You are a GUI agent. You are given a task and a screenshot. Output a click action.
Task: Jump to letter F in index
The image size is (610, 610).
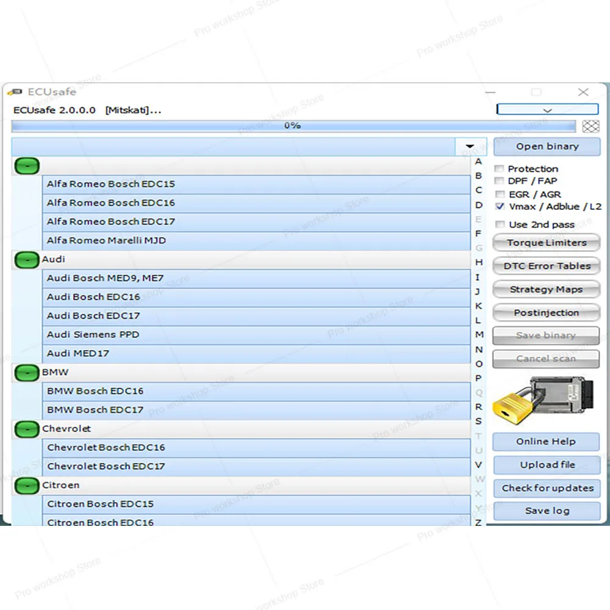[x=478, y=234]
